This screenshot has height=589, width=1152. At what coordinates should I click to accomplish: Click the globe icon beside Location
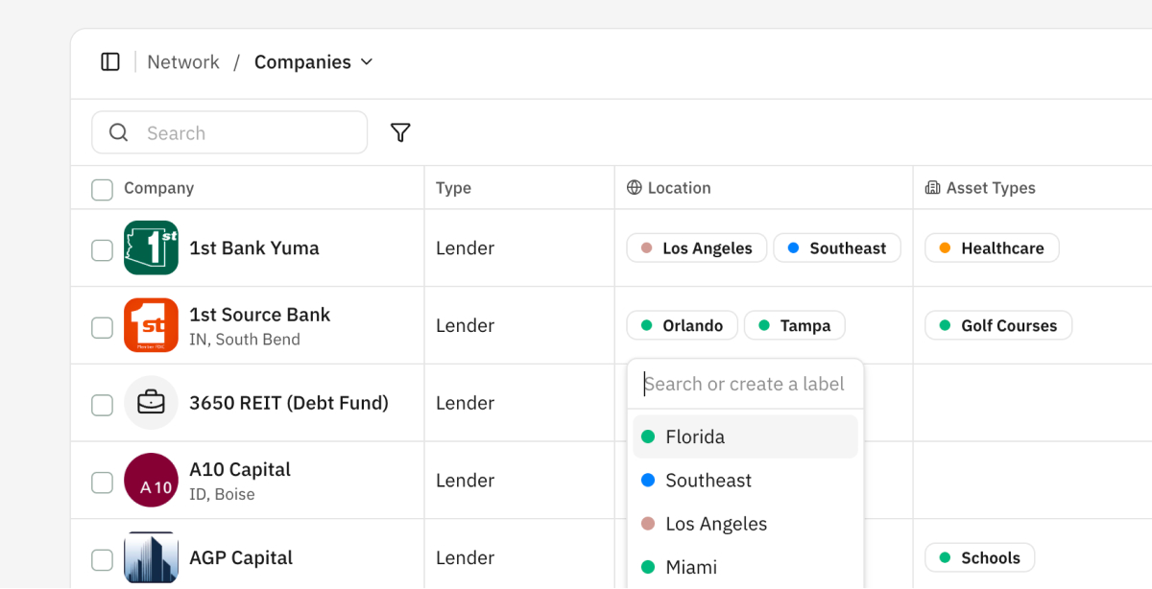[x=634, y=188]
